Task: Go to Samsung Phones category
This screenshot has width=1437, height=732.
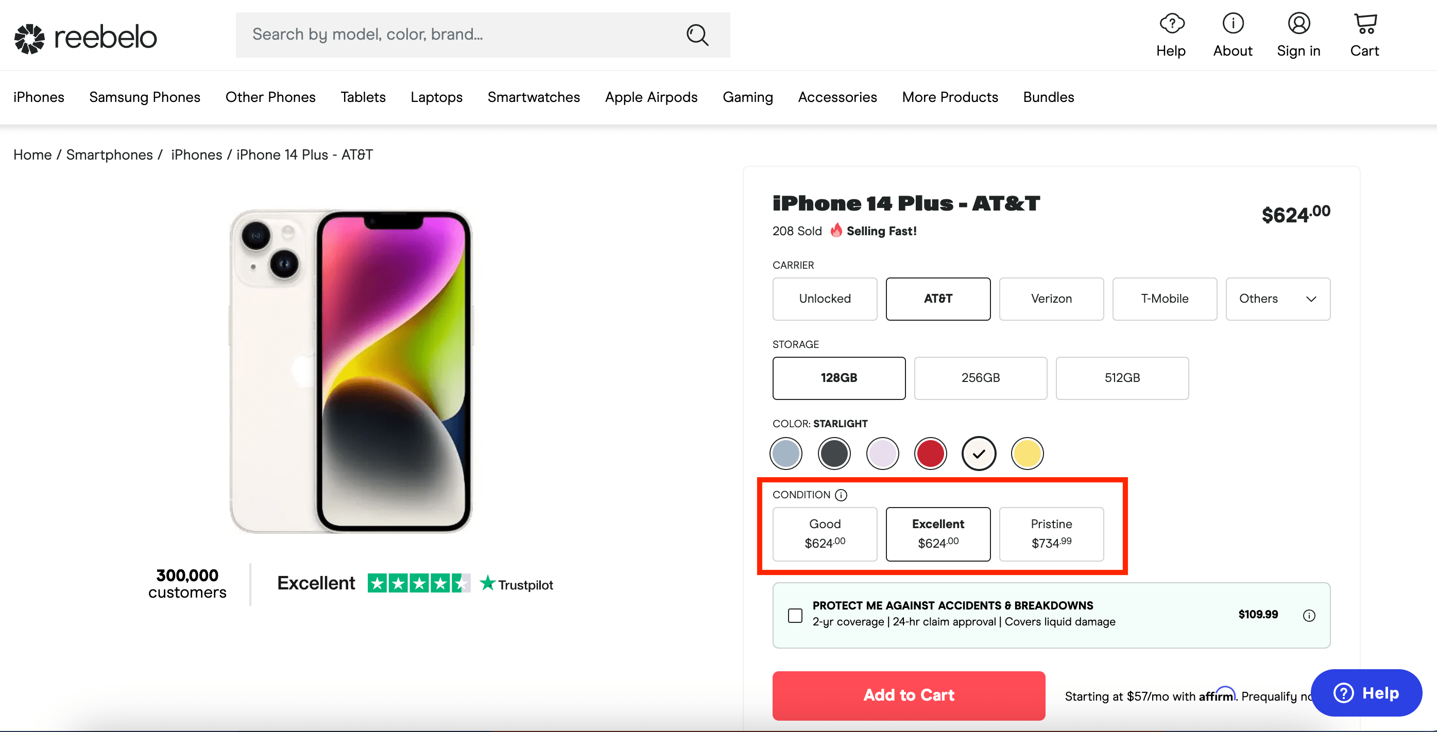Action: coord(145,97)
